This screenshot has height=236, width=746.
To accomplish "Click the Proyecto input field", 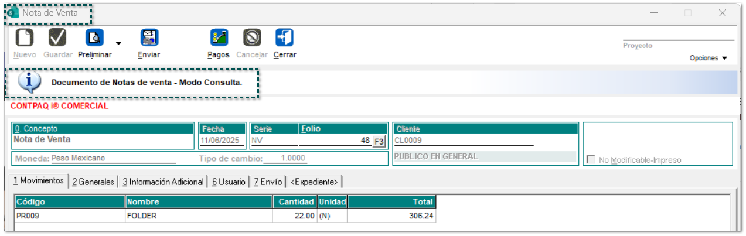I will [678, 35].
